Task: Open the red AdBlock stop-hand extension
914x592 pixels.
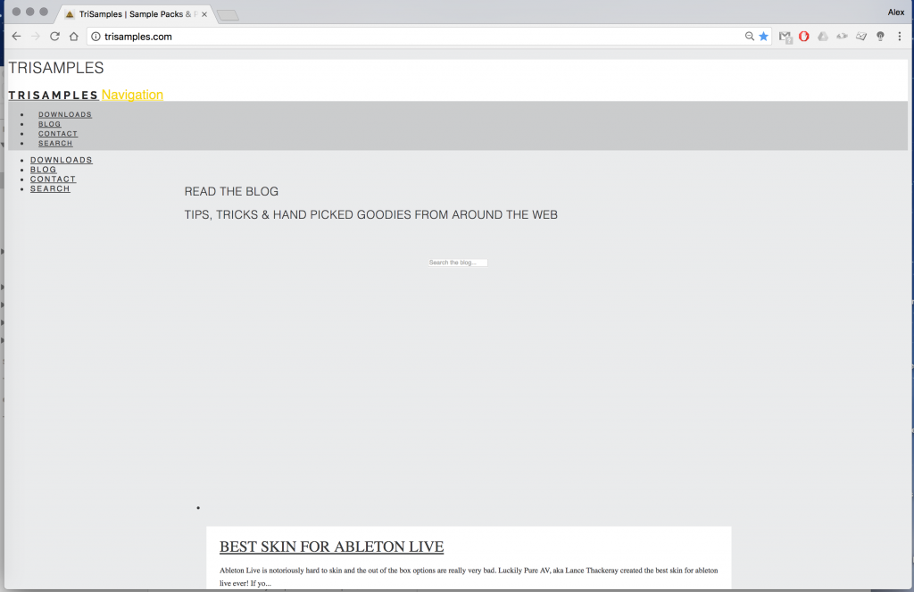Action: [804, 36]
